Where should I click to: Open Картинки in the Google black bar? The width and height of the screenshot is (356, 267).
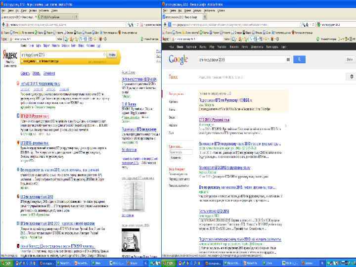coord(191,47)
